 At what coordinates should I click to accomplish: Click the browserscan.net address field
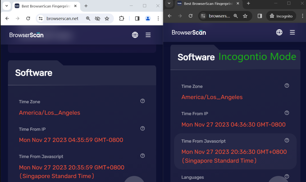[62, 19]
